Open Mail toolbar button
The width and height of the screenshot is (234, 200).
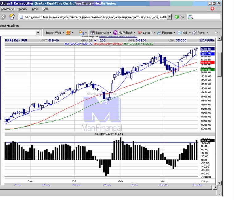tap(182, 33)
